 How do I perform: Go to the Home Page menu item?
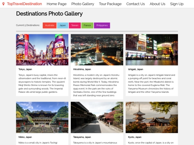pyautogui.click(x=56, y=4)
